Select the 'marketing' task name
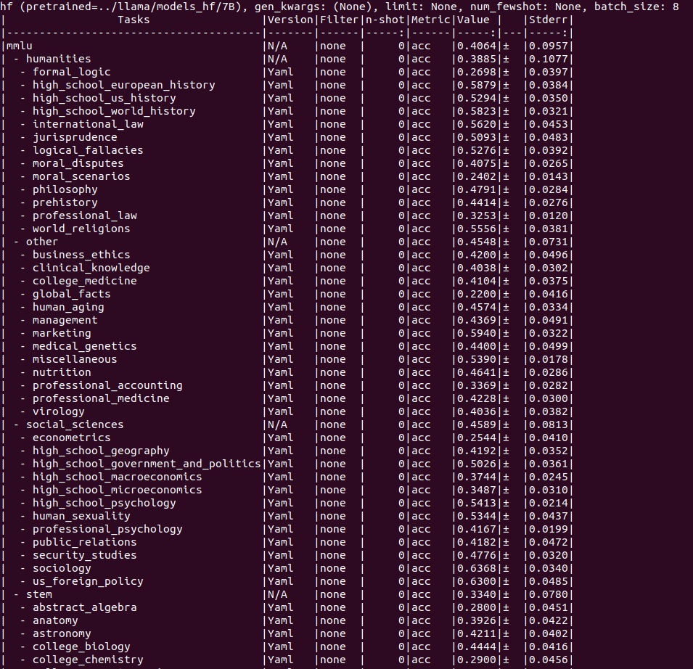693x669 pixels. 62,333
